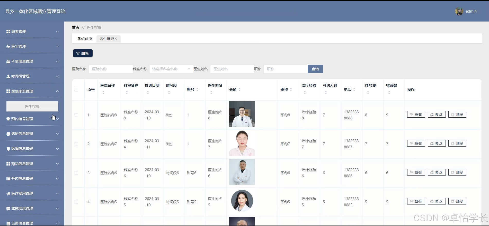Click the 医疗费用管理 paper plane icon
Viewport: 489px width, 226px height.
pos(8,193)
